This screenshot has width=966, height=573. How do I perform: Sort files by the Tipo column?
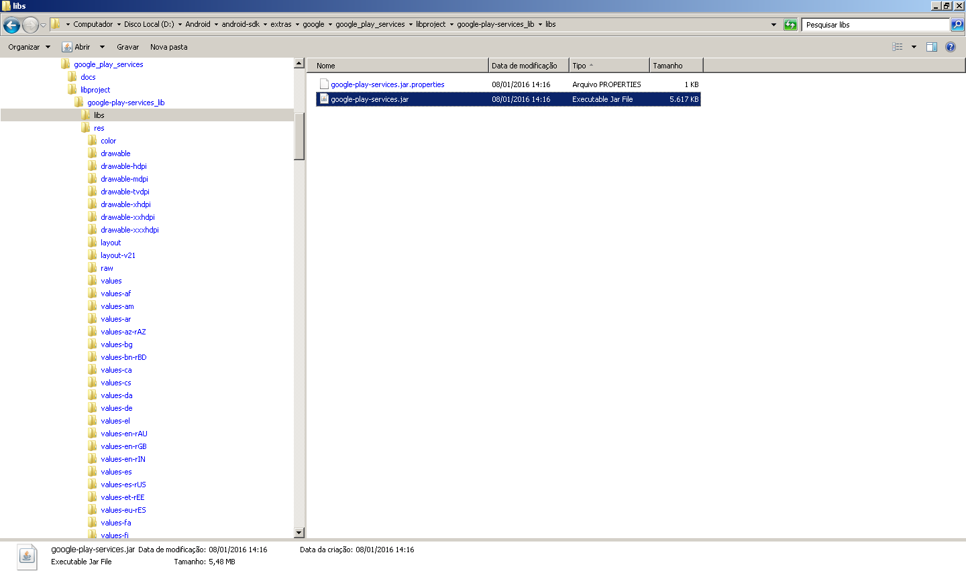pos(609,66)
